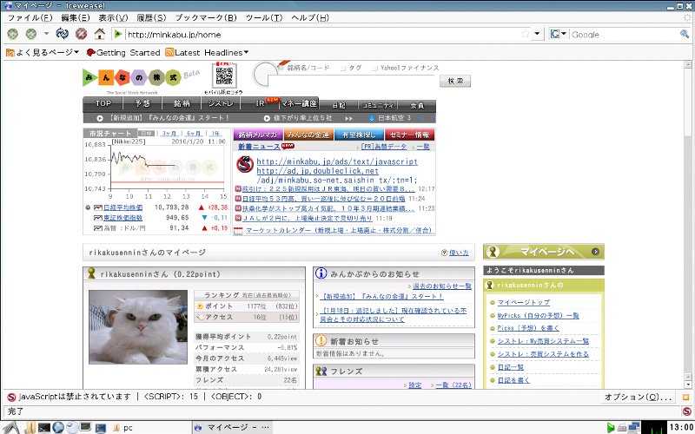Open the URL history dropdown arrow
This screenshot has width=695, height=434.
[x=537, y=34]
